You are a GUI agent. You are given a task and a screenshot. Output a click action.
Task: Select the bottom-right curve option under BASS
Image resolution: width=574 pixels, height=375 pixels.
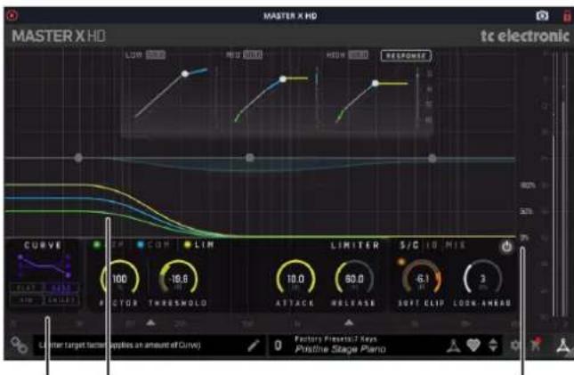click(x=61, y=300)
